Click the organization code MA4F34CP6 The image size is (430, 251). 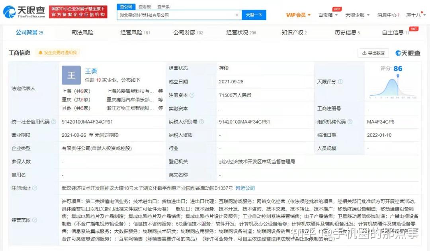pos(381,122)
